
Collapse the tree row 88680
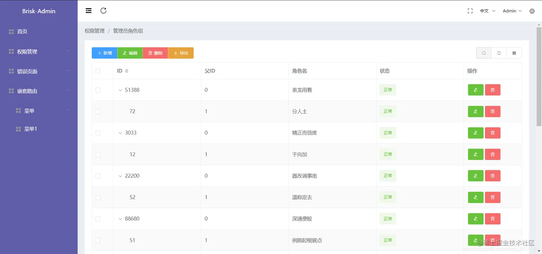(120, 219)
